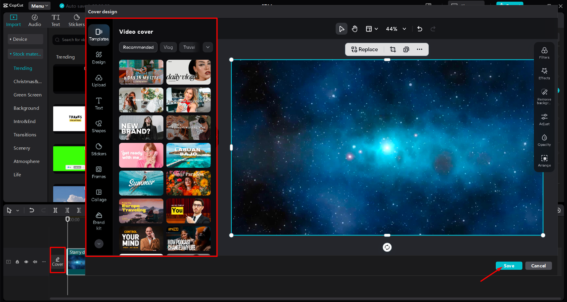The height and width of the screenshot is (302, 567).
Task: Undo the last cover edit
Action: pos(419,29)
